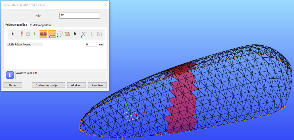This screenshot has width=294, height=140.
Task: Toggle the highlighted red mesh surface icon
Action: point(44,34)
